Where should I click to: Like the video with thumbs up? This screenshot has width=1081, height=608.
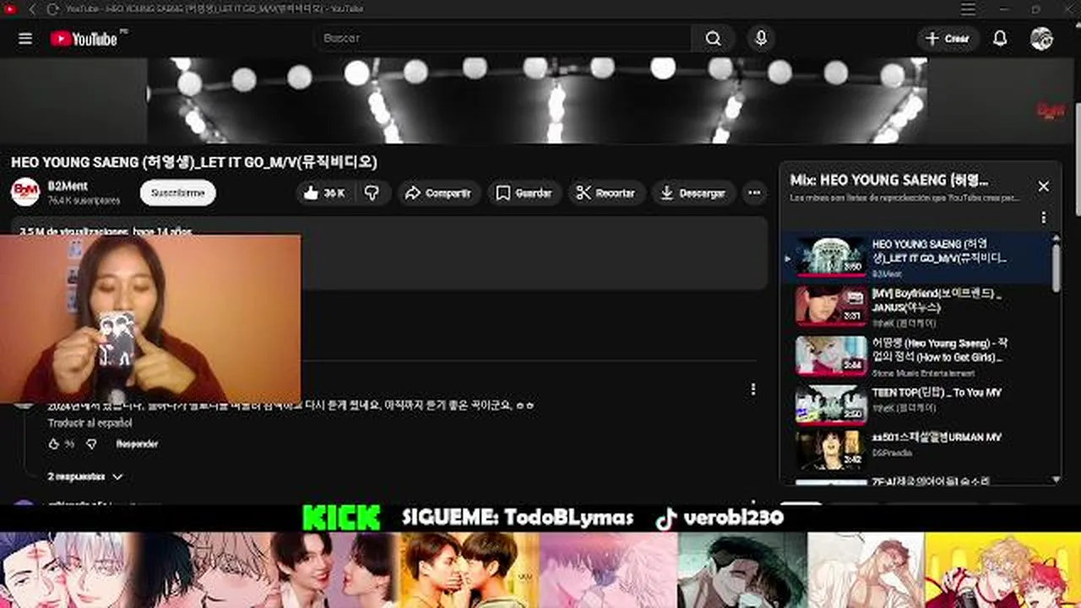[x=324, y=193]
